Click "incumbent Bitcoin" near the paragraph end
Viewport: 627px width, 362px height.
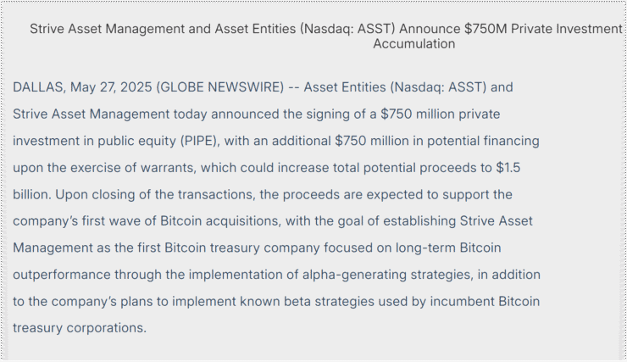pos(485,301)
